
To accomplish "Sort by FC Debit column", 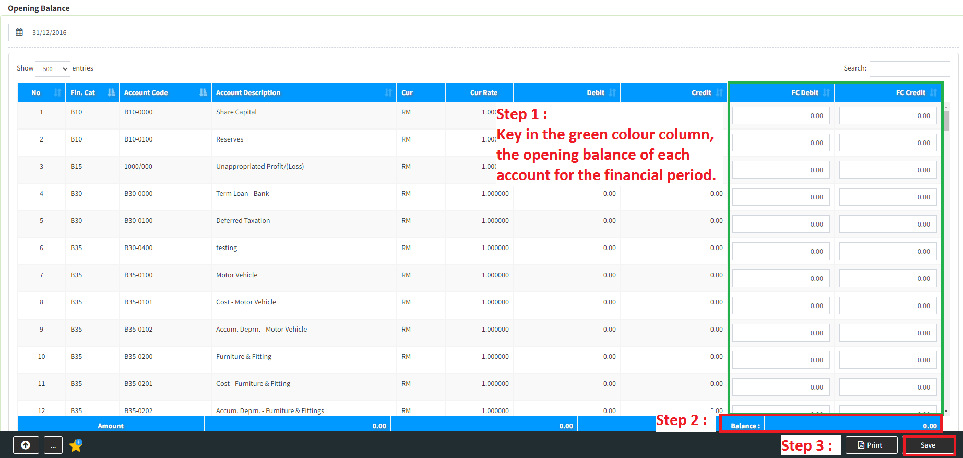I will (x=781, y=92).
